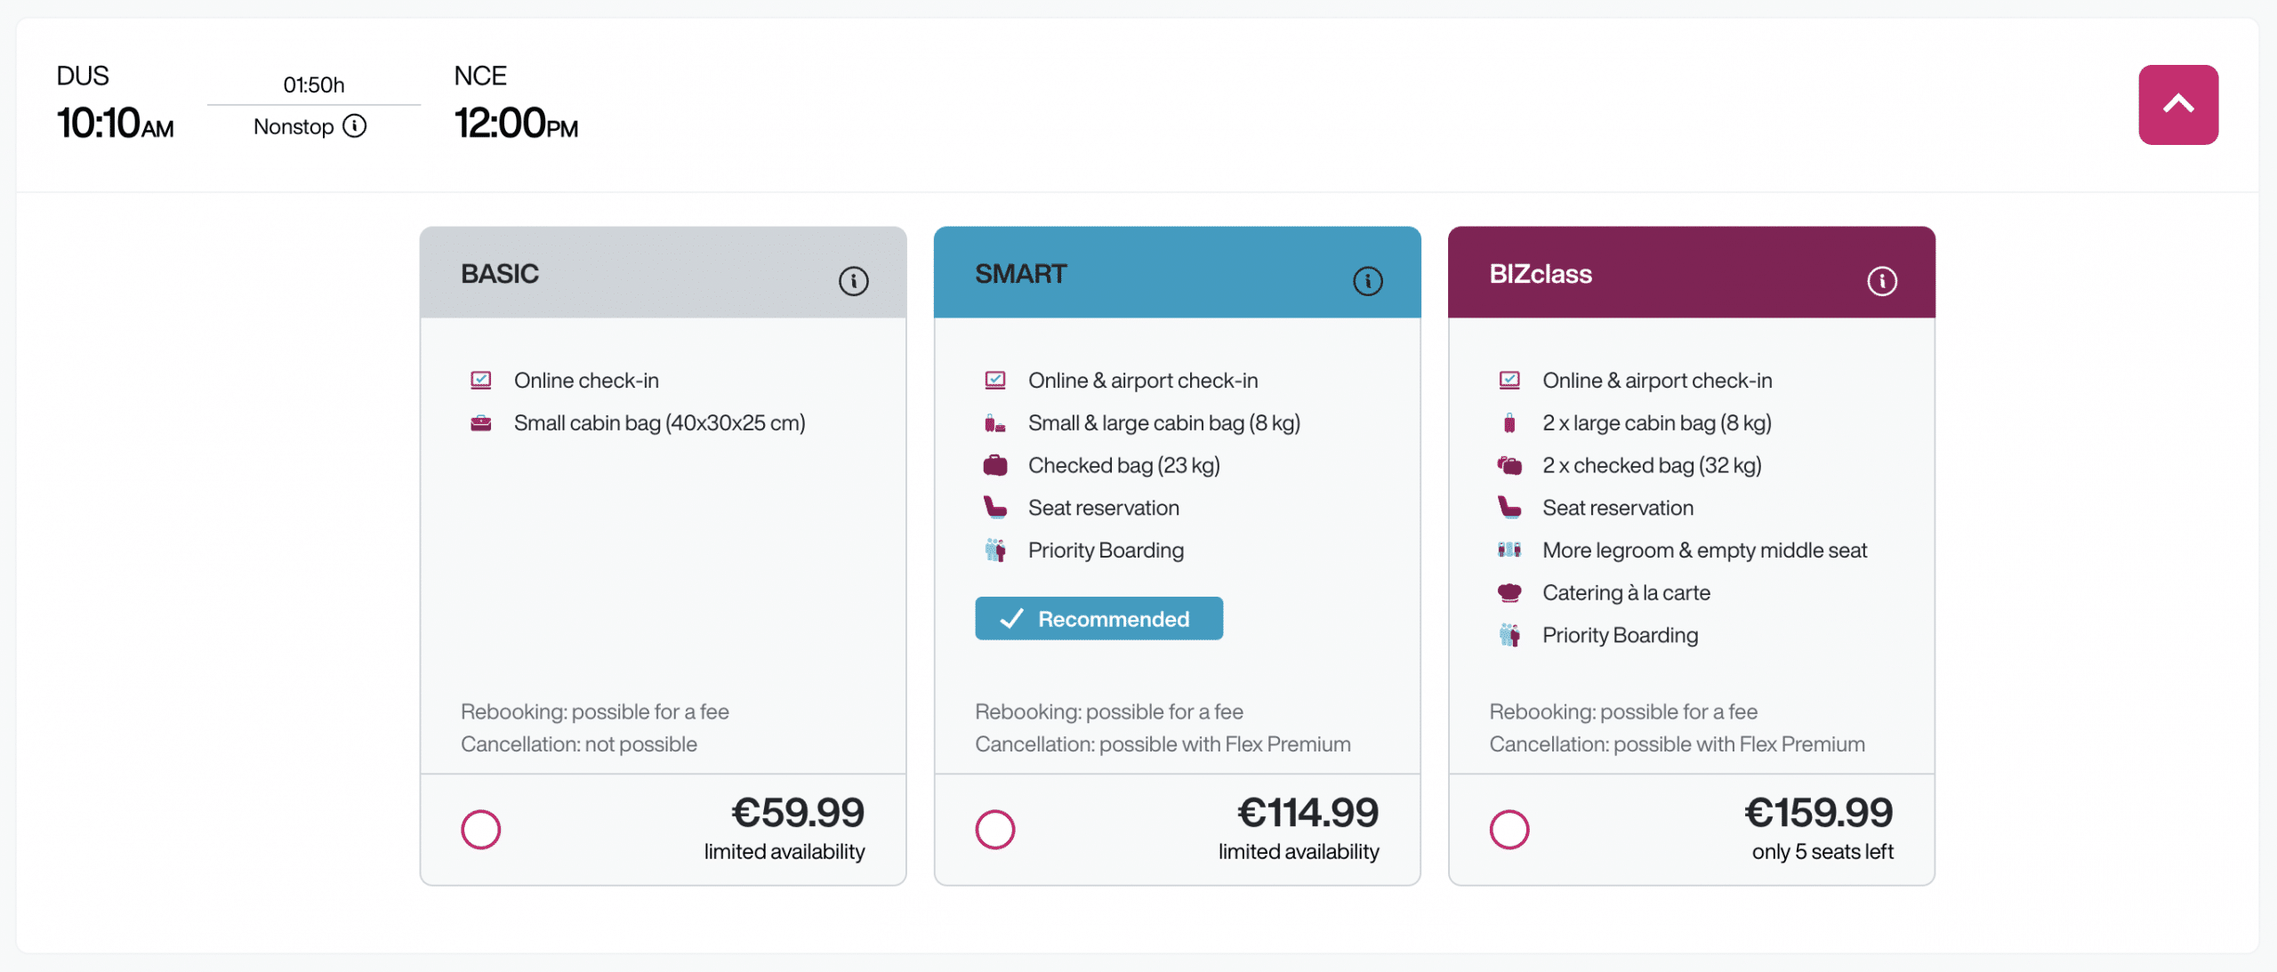The image size is (2277, 972).
Task: Collapse the flight fare details chevron
Action: [2177, 105]
